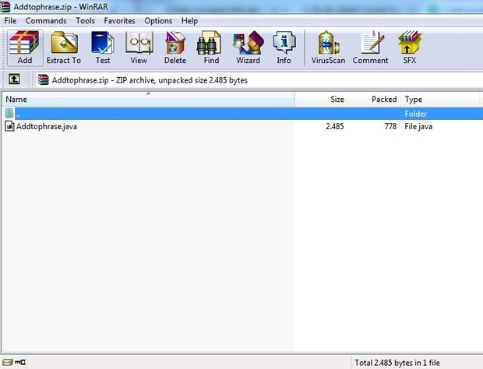The height and width of the screenshot is (369, 483).
Task: Open the Find binoculars tool
Action: (211, 47)
